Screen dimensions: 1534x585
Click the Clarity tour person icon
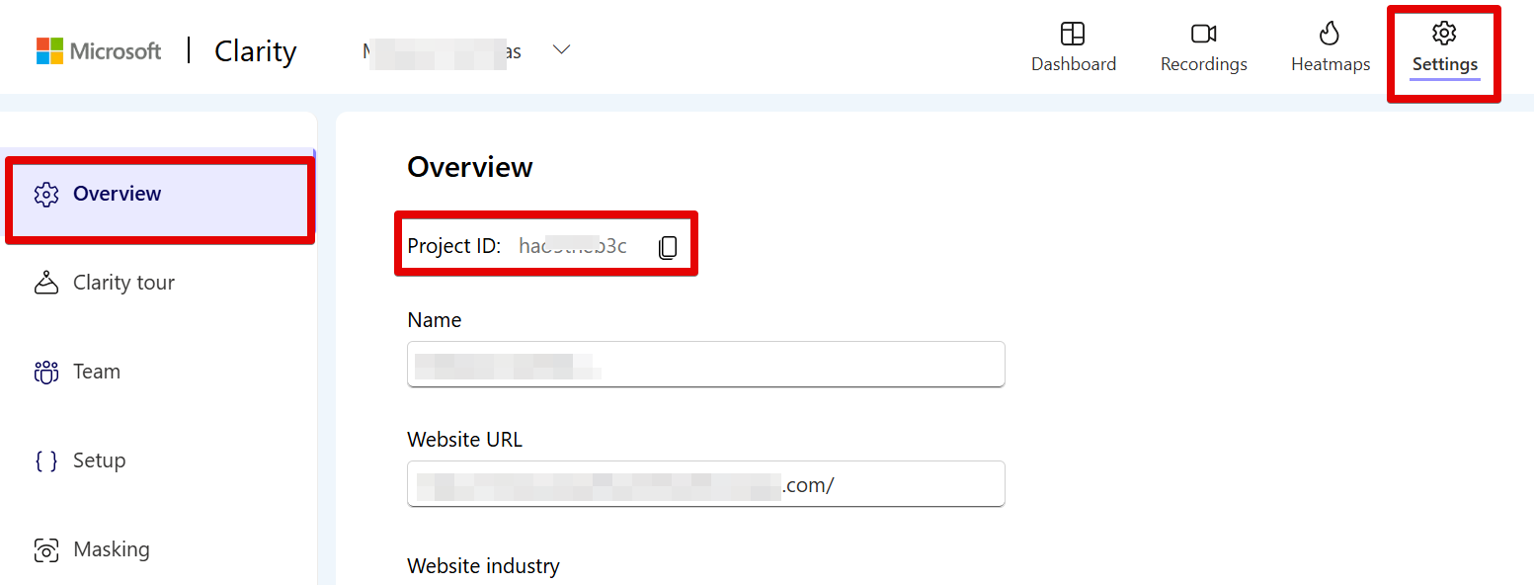coord(45,282)
